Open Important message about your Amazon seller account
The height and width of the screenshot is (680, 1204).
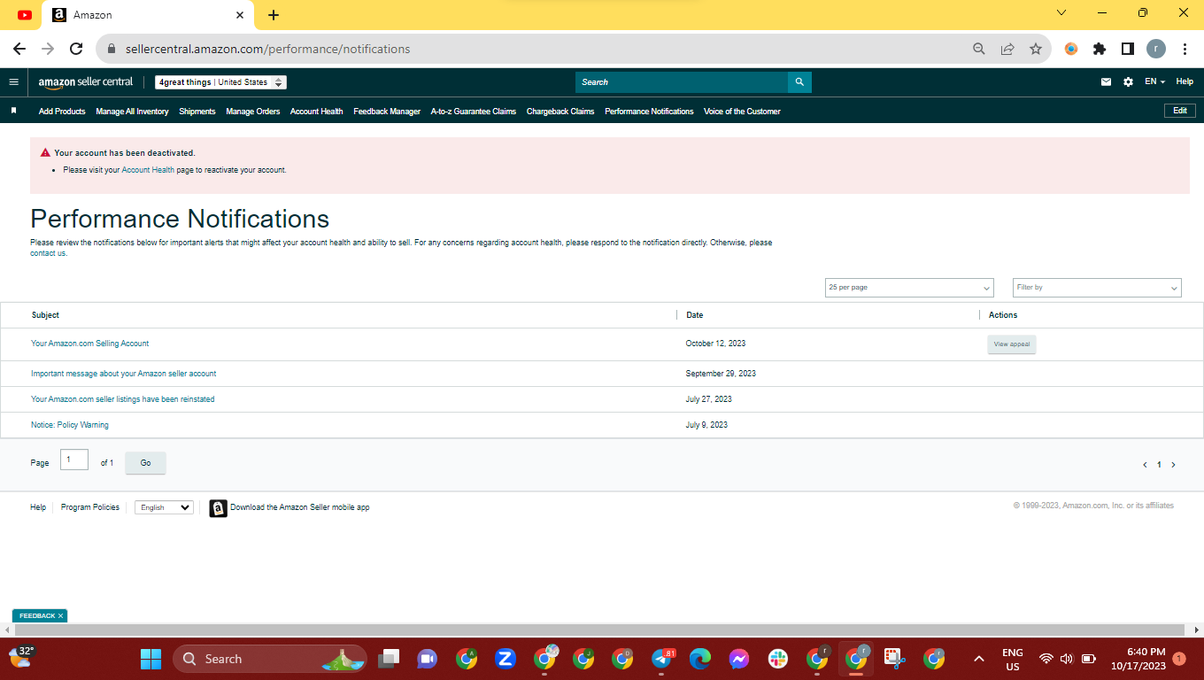point(124,374)
